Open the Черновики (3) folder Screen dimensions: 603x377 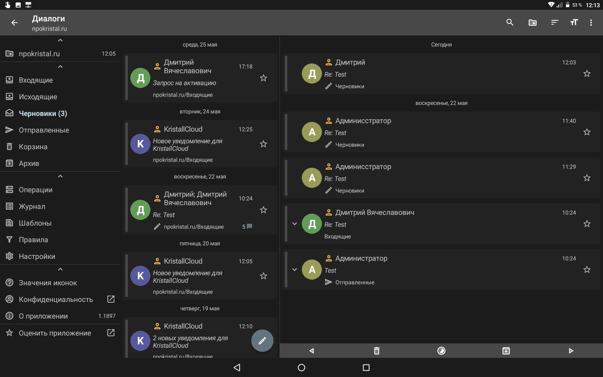point(43,113)
